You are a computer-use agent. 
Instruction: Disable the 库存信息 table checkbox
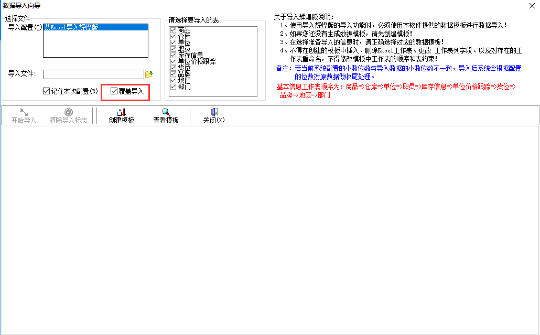pos(174,55)
